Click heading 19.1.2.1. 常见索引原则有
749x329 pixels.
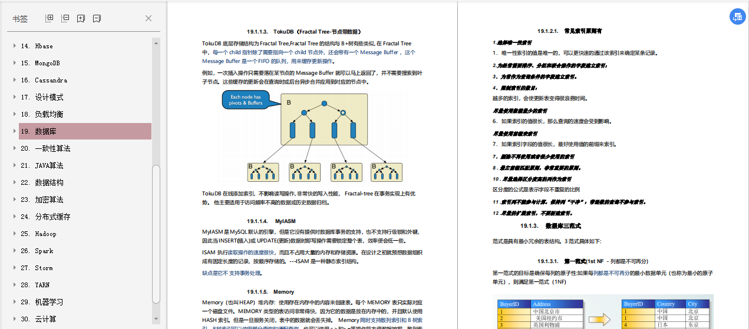coord(569,31)
